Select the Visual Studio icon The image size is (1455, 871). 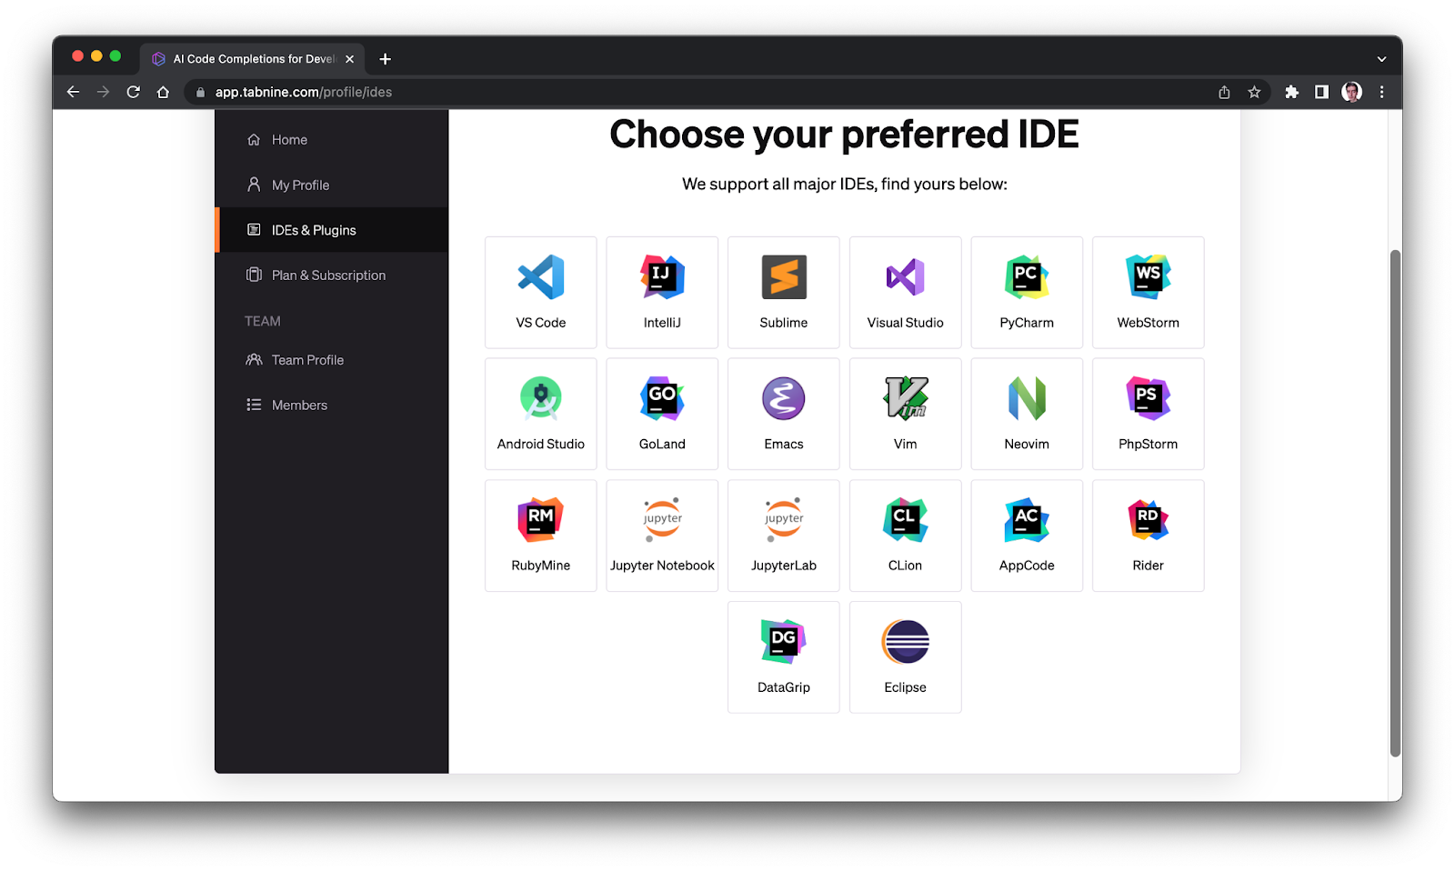(906, 277)
